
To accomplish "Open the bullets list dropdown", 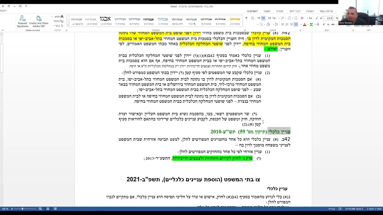I will 292,18.
